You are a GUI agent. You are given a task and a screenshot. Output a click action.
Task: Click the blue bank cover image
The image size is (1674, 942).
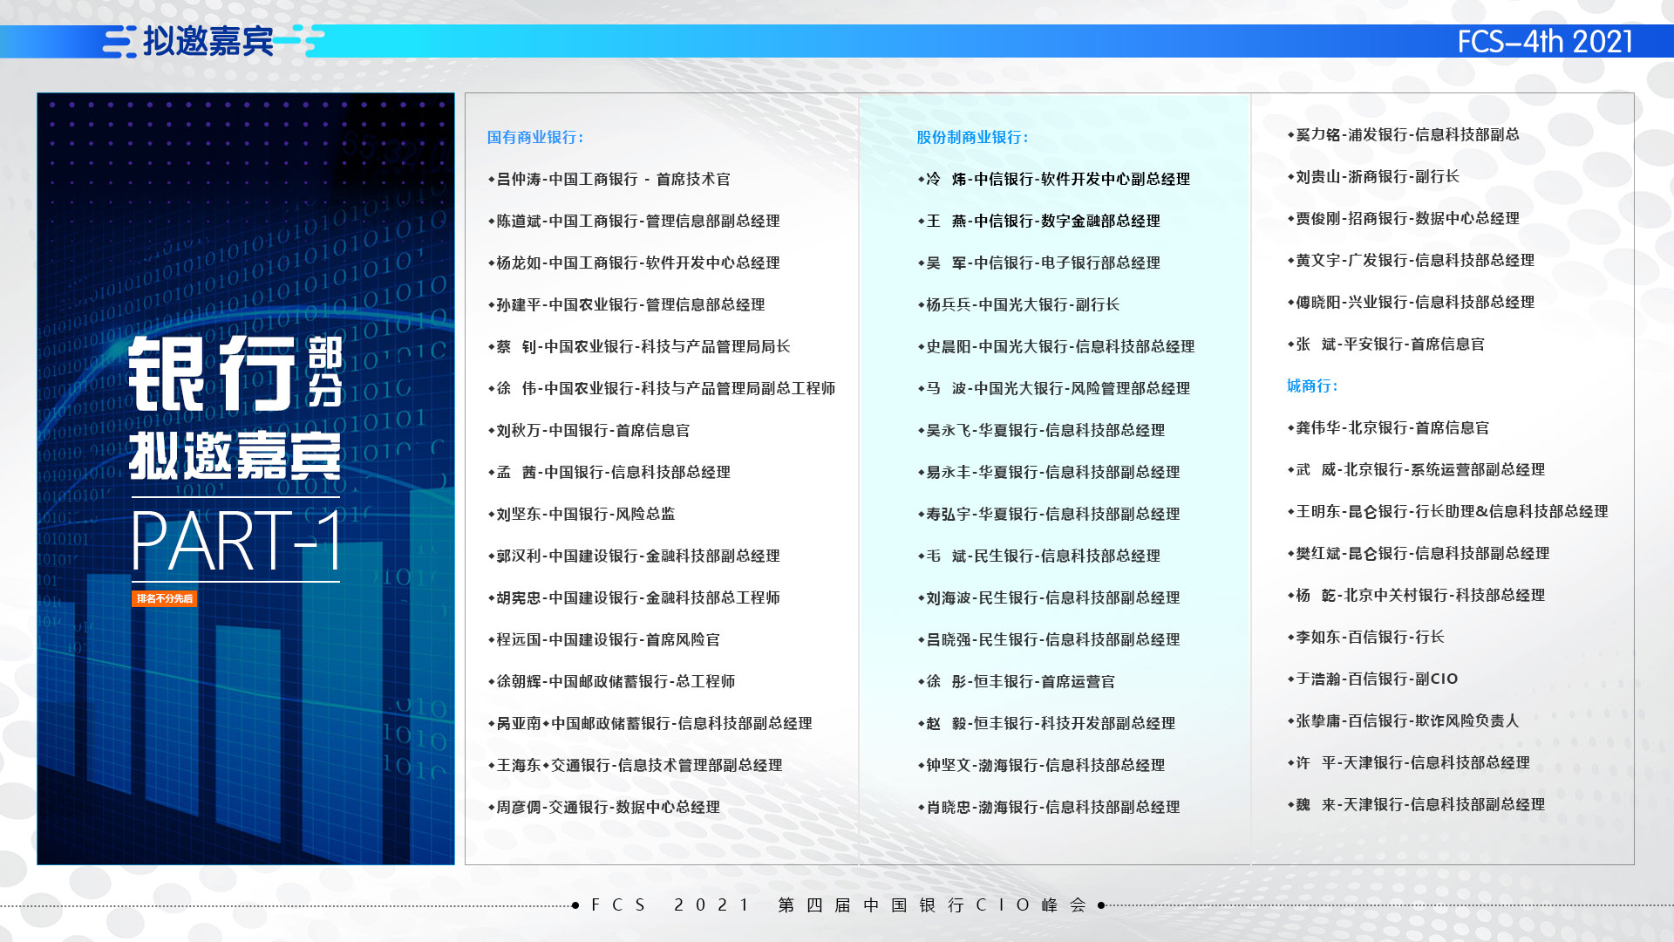pyautogui.click(x=246, y=479)
